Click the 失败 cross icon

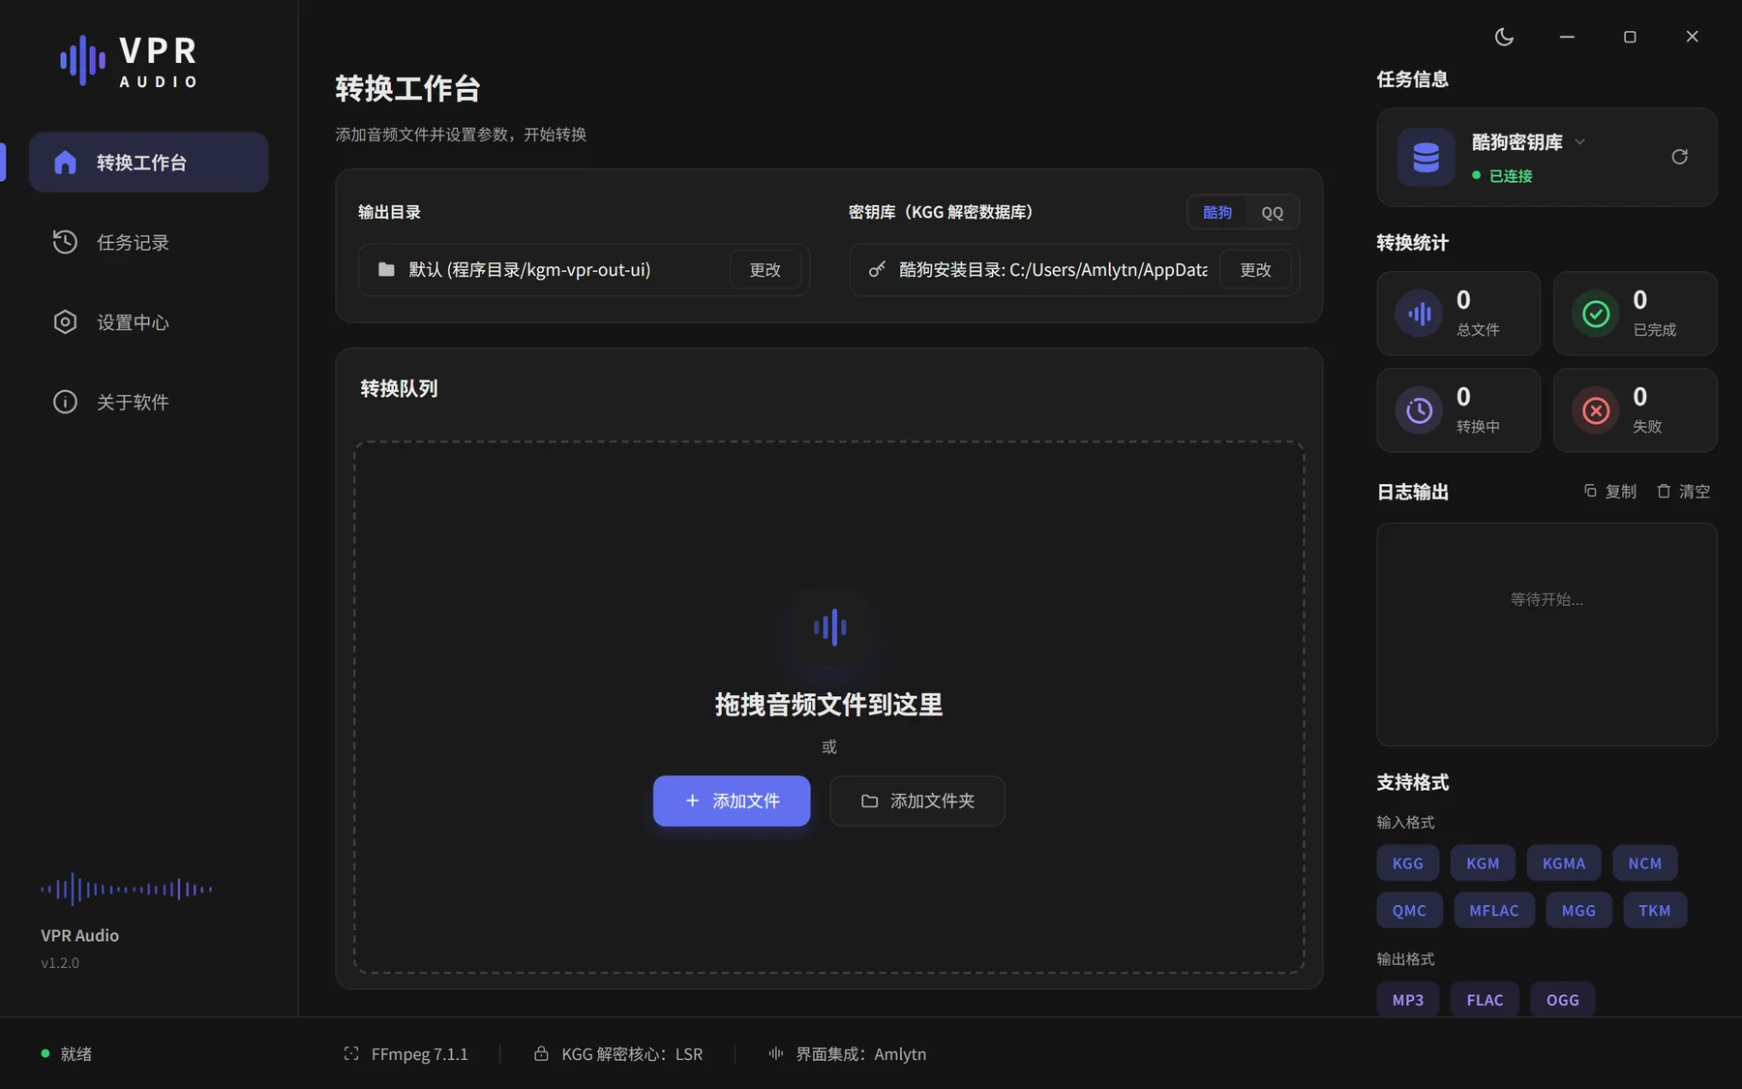1596,410
